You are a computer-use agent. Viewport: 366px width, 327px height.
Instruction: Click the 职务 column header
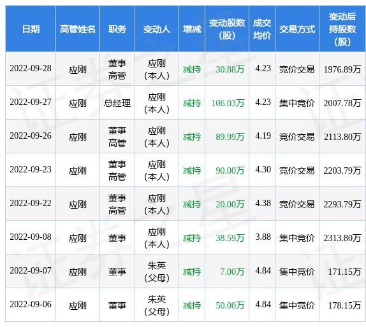[117, 29]
